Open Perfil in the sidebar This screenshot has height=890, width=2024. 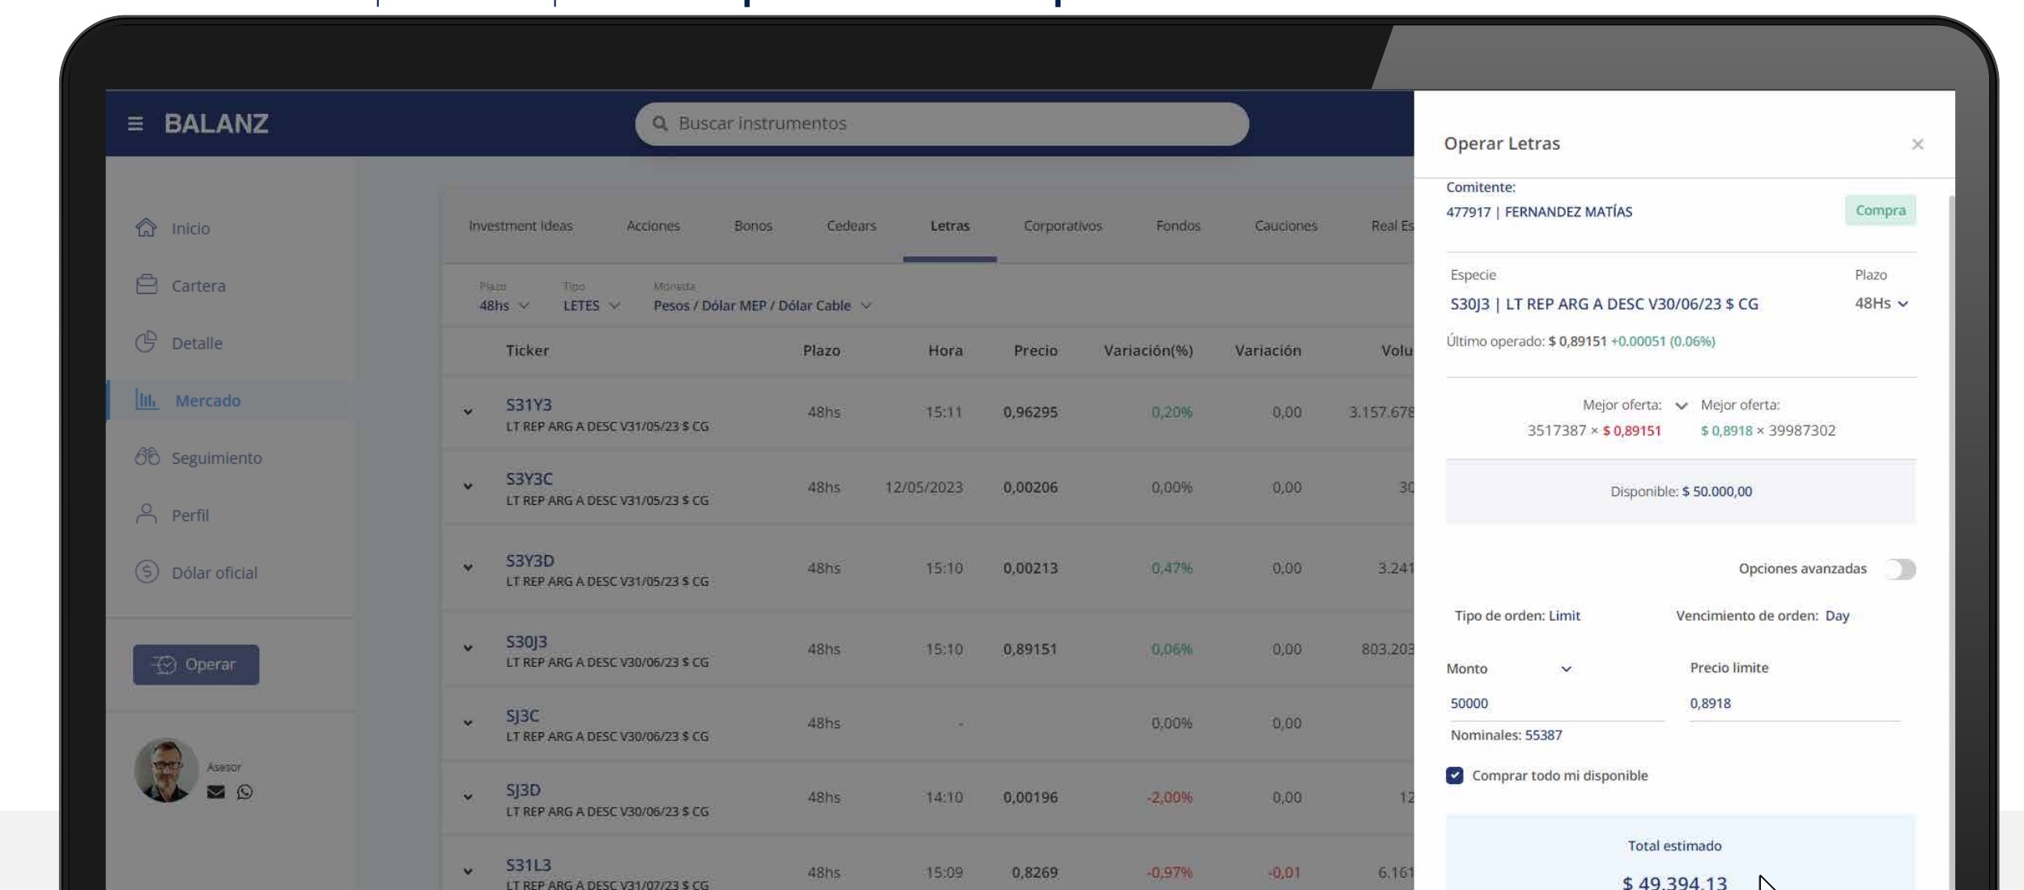[x=190, y=515]
